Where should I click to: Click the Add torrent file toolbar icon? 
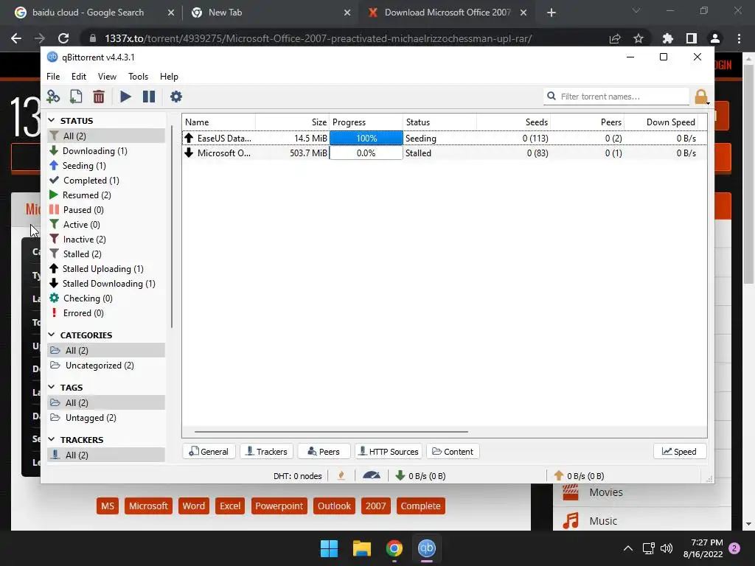click(76, 97)
